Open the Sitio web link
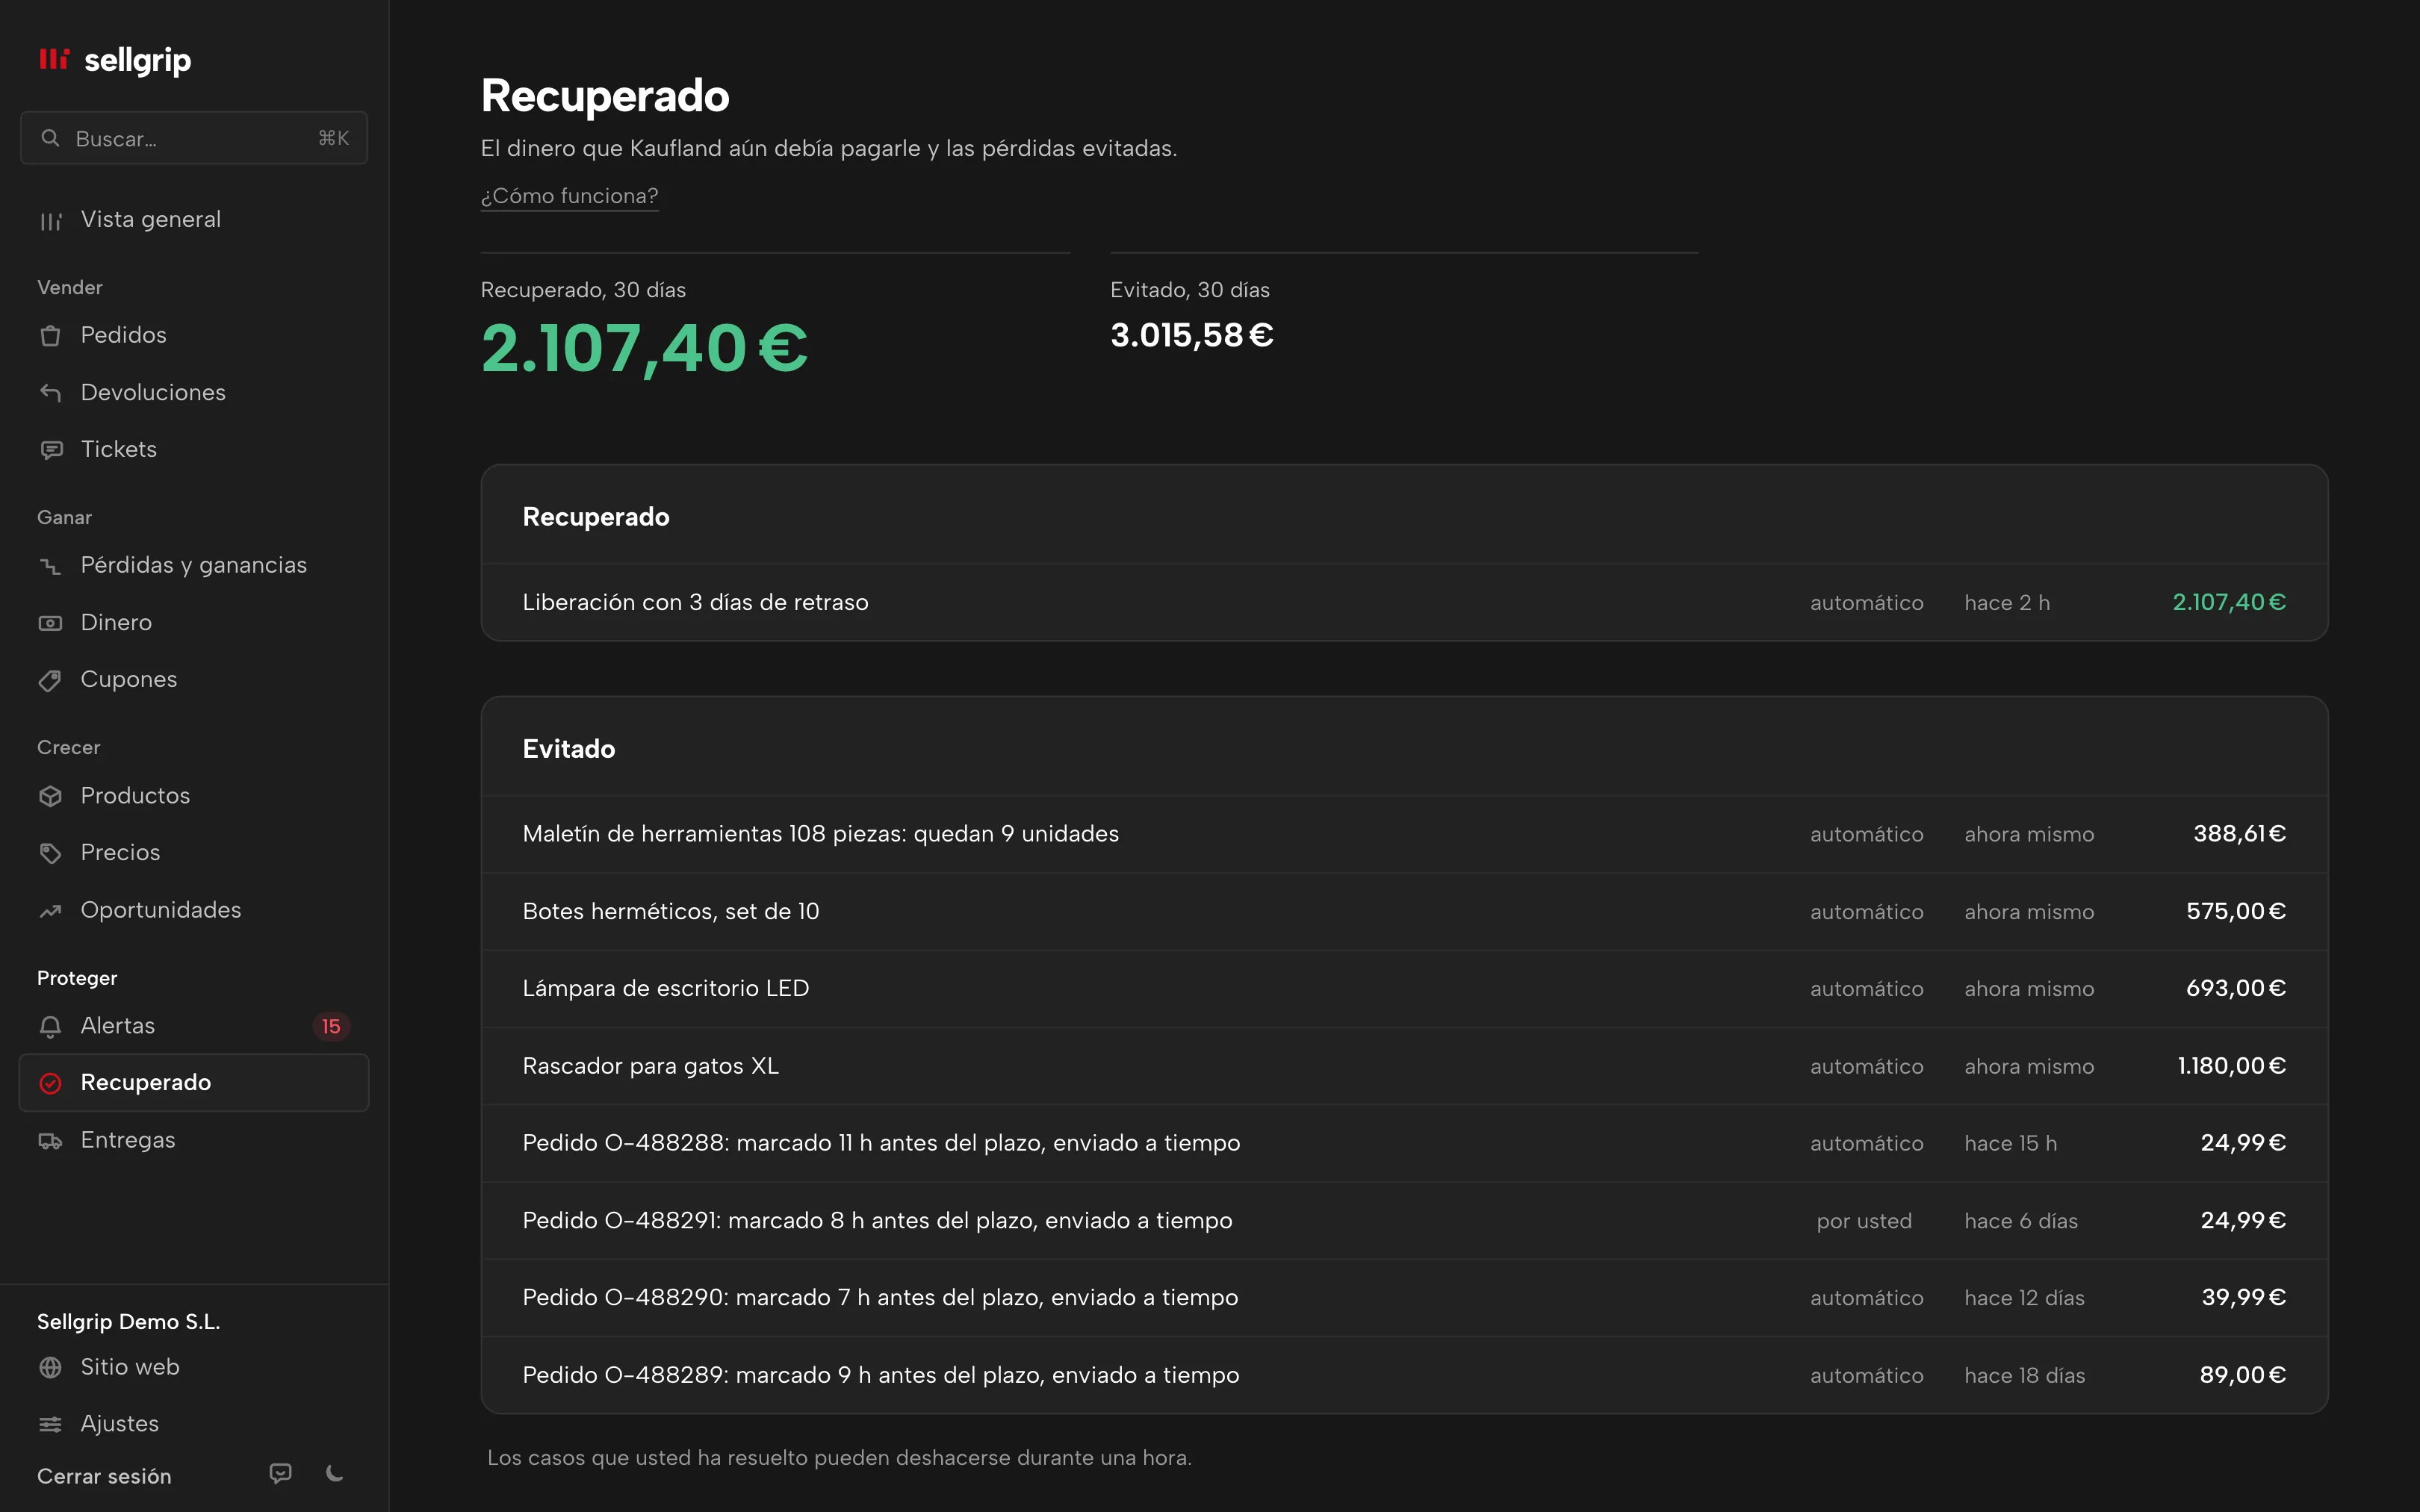This screenshot has width=2420, height=1512. (x=194, y=1367)
